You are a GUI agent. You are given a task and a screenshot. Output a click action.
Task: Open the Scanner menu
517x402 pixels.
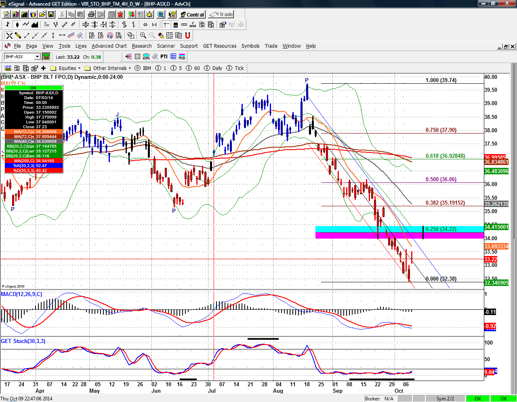[166, 46]
